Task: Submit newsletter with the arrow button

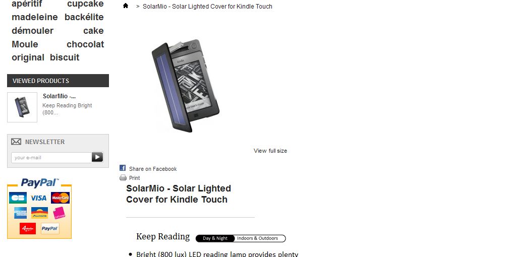Action: click(97, 157)
